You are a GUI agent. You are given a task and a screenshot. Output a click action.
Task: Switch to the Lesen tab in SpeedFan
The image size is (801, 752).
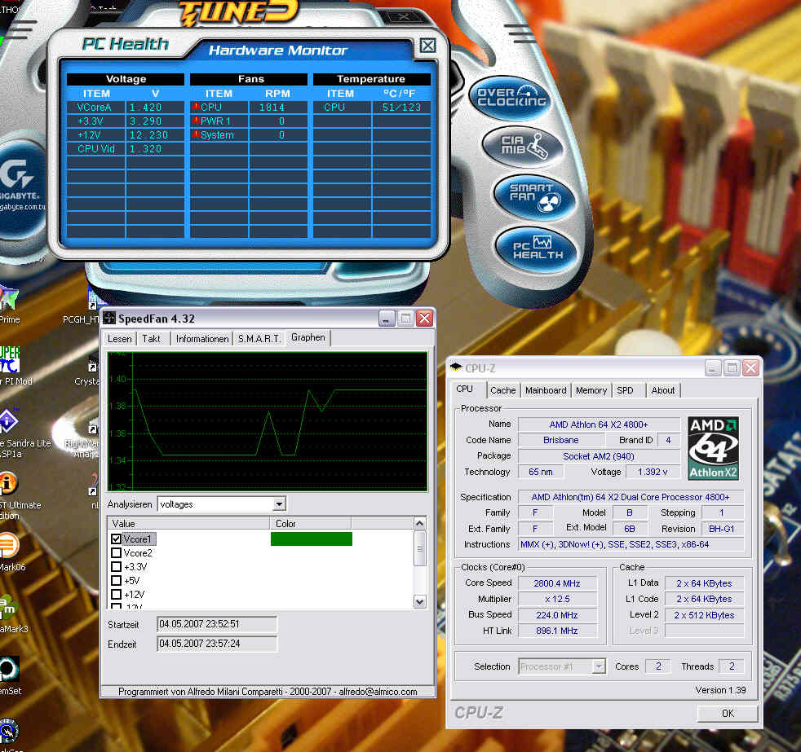tap(120, 339)
